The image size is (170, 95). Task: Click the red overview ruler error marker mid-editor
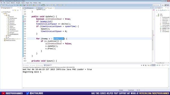pyautogui.click(x=154, y=35)
